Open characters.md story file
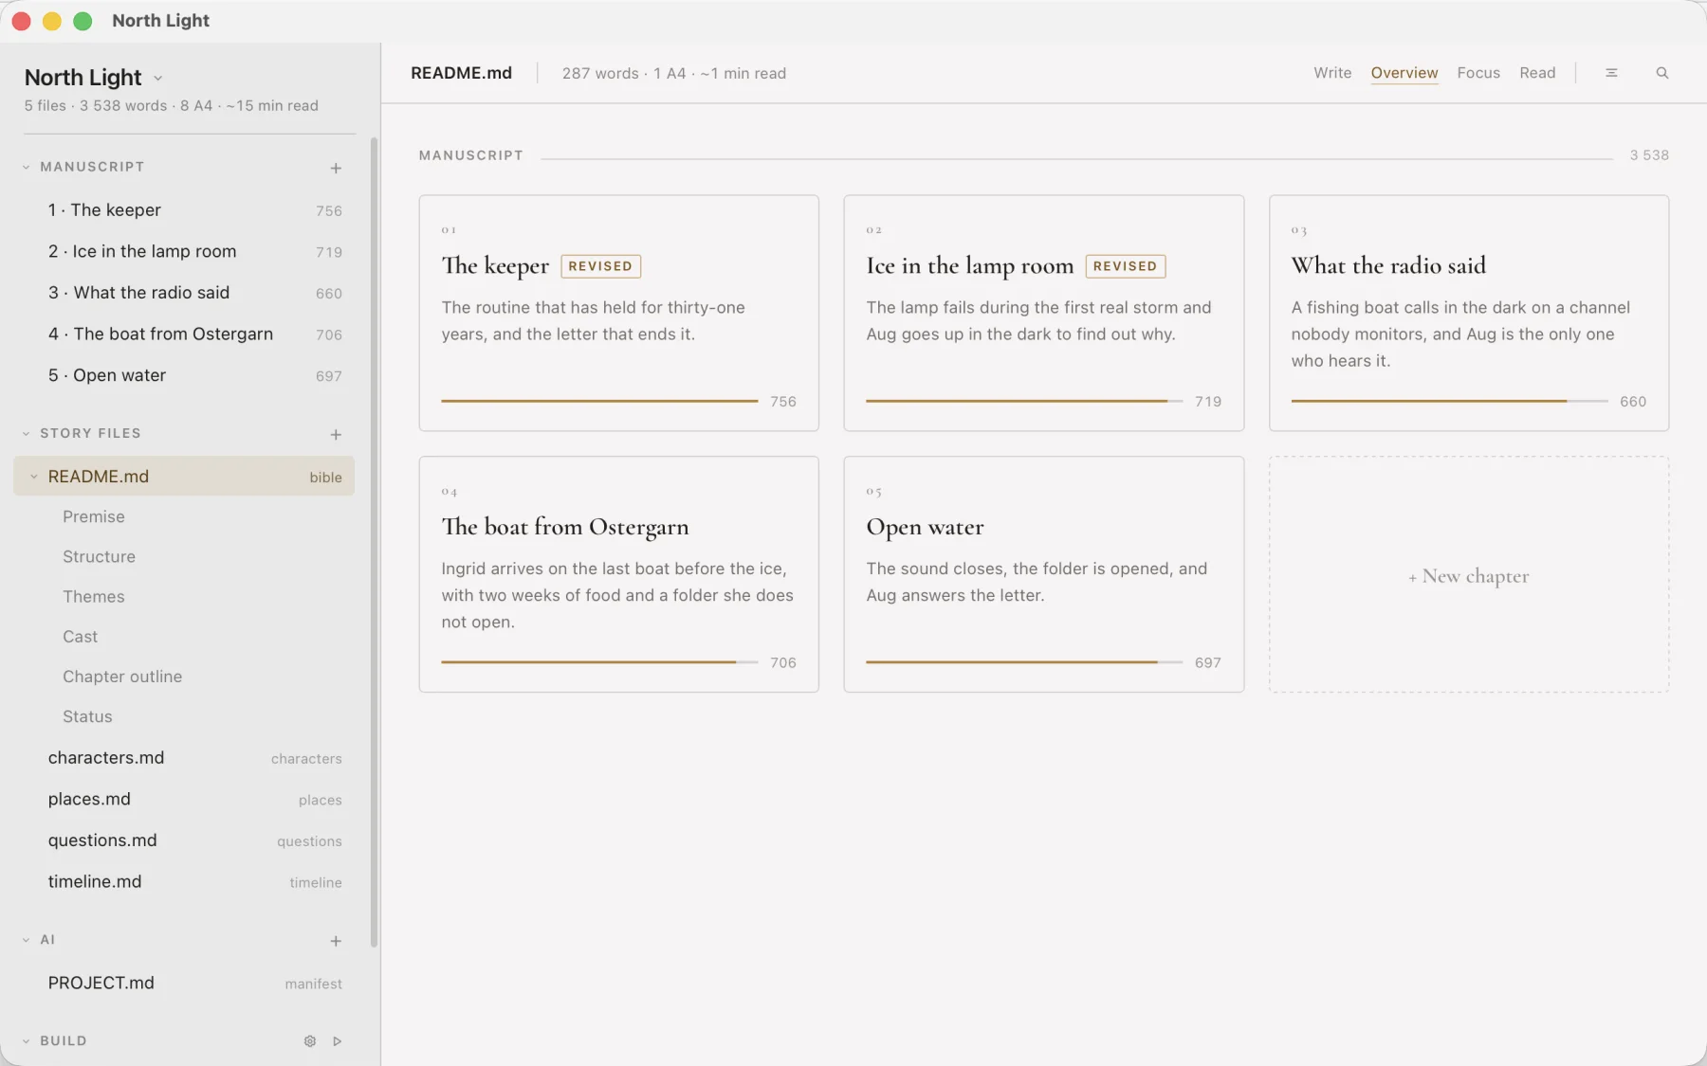This screenshot has height=1066, width=1707. click(x=184, y=758)
